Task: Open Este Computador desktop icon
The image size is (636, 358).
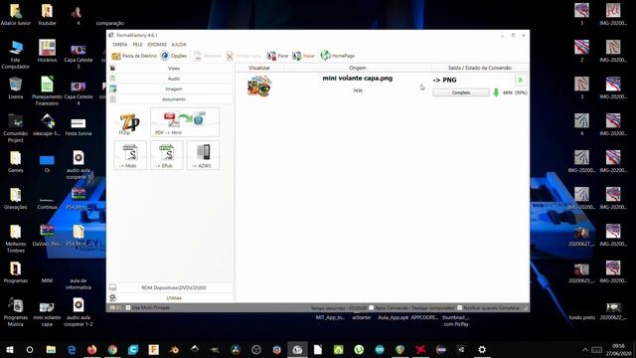Action: tap(16, 55)
